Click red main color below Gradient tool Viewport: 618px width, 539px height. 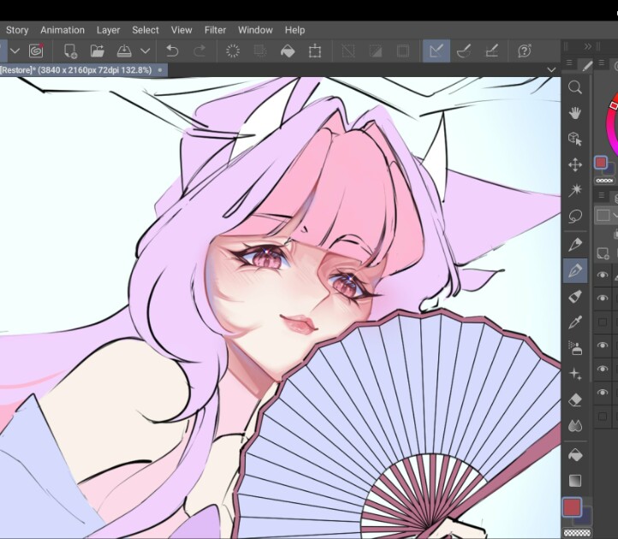[572, 507]
